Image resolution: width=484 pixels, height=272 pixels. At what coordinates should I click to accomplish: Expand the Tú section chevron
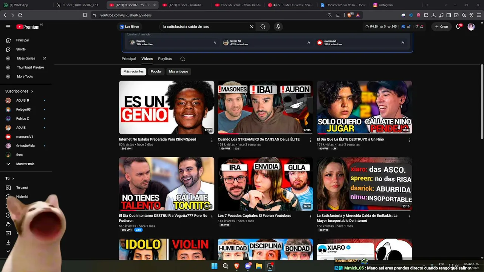coord(13,178)
